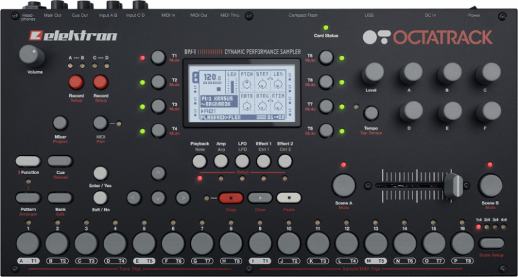Click the Cue/Reload key

click(60, 161)
